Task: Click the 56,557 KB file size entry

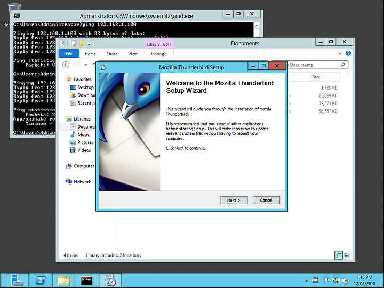Action: pyautogui.click(x=328, y=111)
